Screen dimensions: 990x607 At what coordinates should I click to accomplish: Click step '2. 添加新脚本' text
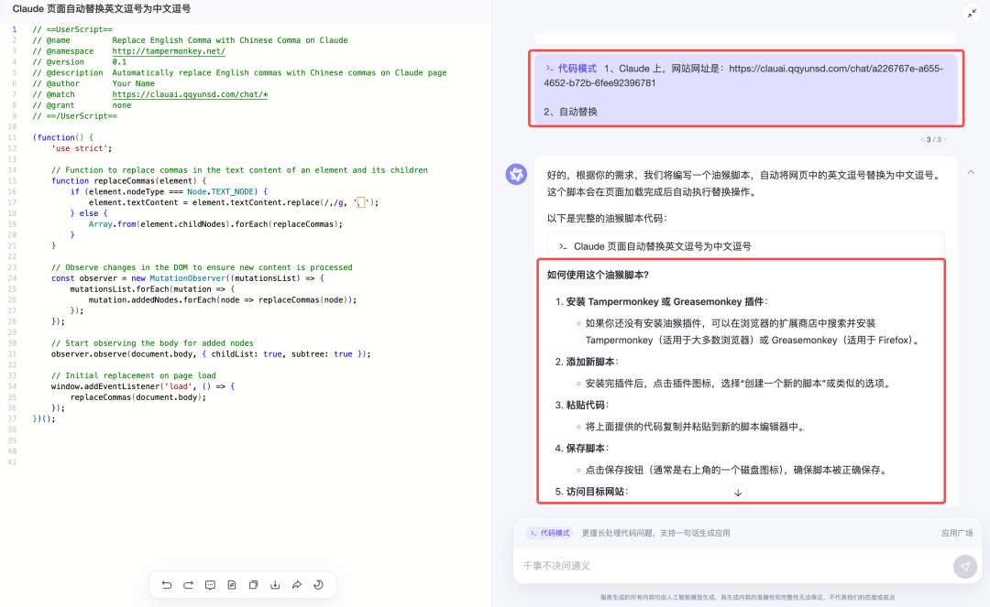pyautogui.click(x=587, y=362)
